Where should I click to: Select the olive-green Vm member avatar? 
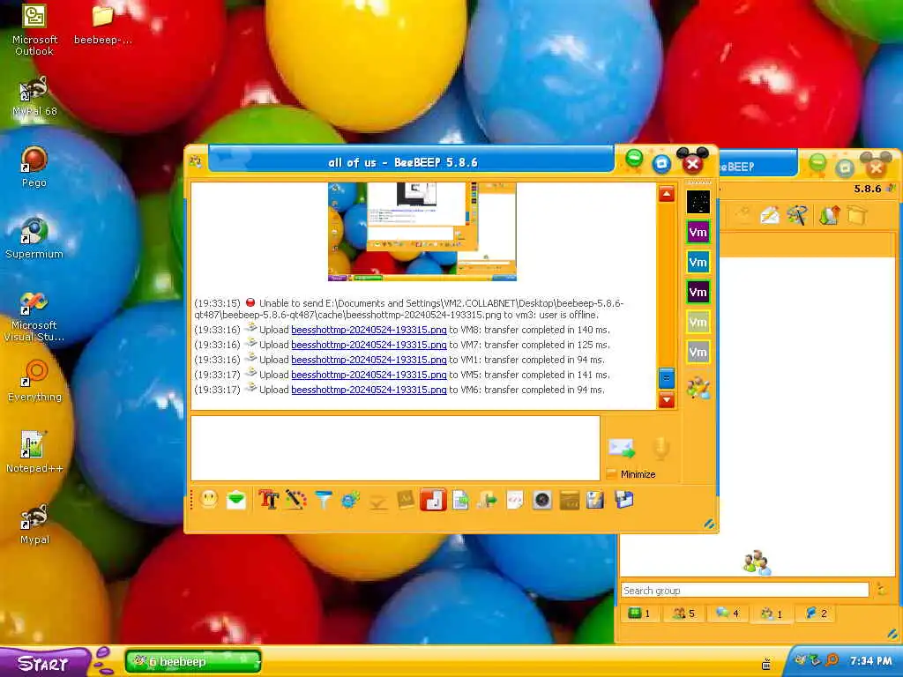[698, 322]
